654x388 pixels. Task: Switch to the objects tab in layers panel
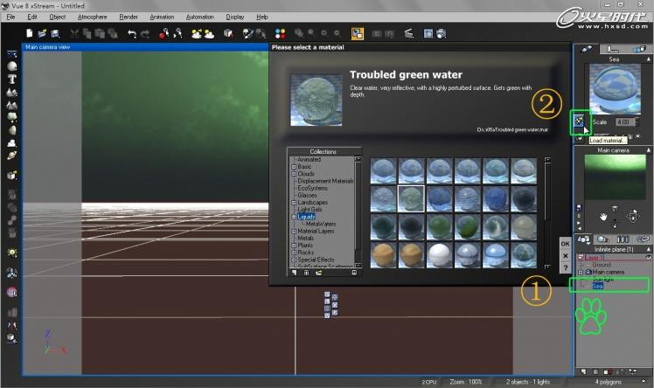[x=584, y=239]
